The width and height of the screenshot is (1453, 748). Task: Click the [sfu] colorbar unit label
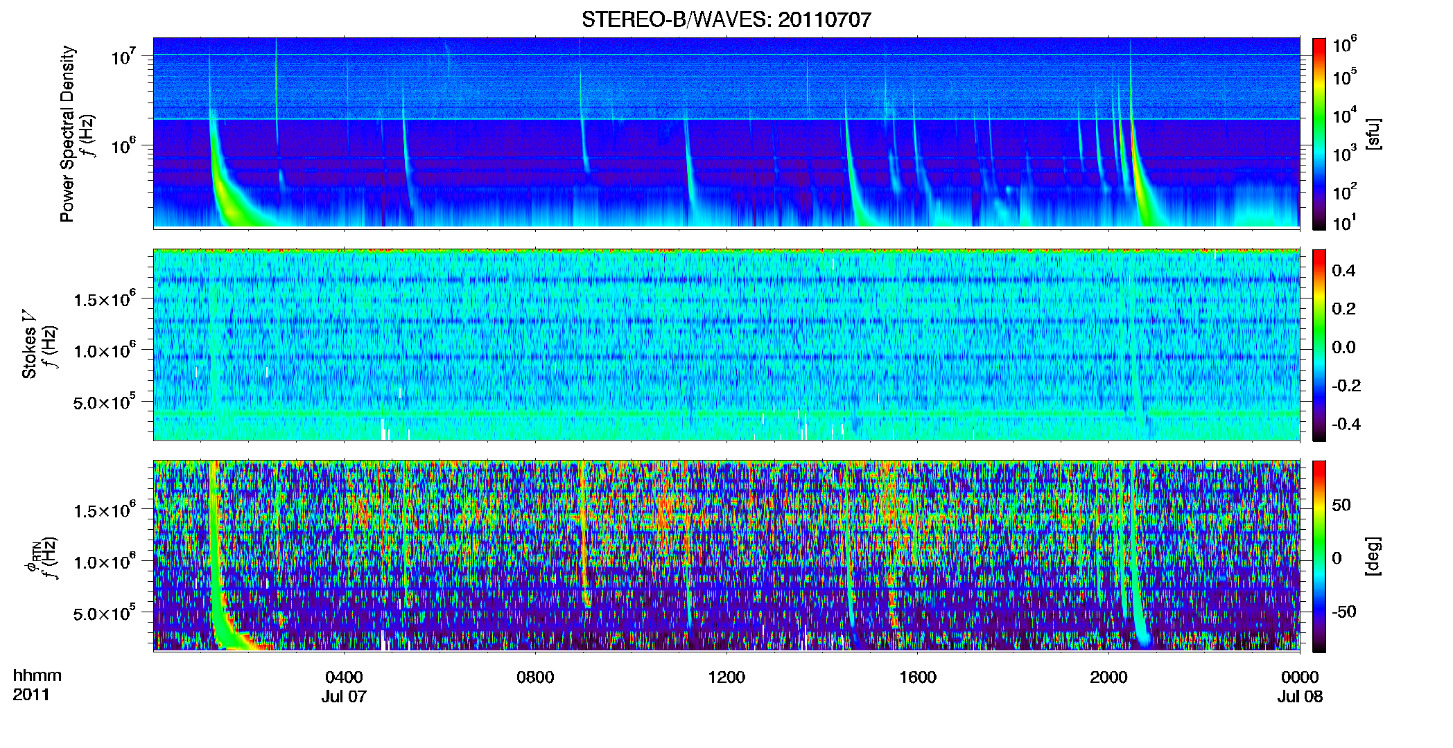1373,134
